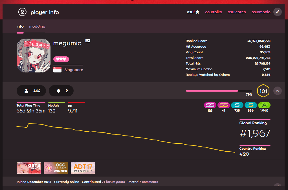288x190 pixels.
Task: Select the osu!mania game mode
Action: 261,12
